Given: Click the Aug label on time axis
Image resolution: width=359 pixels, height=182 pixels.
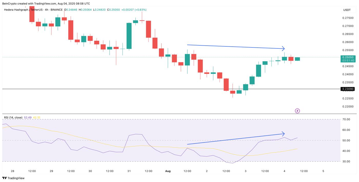Looking at the screenshot, I should pyautogui.click(x=168, y=171).
